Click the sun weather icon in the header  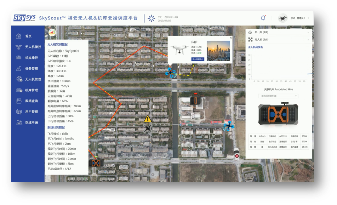pos(151,18)
